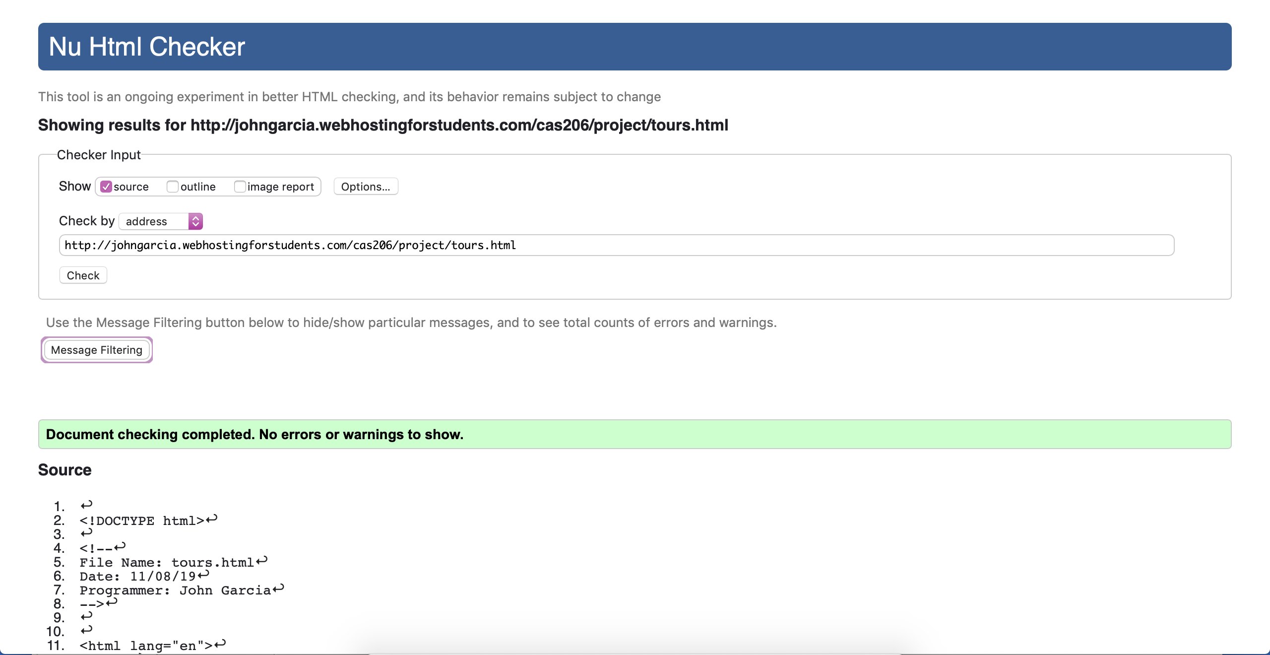
Task: Click the Source heading
Action: pyautogui.click(x=65, y=470)
